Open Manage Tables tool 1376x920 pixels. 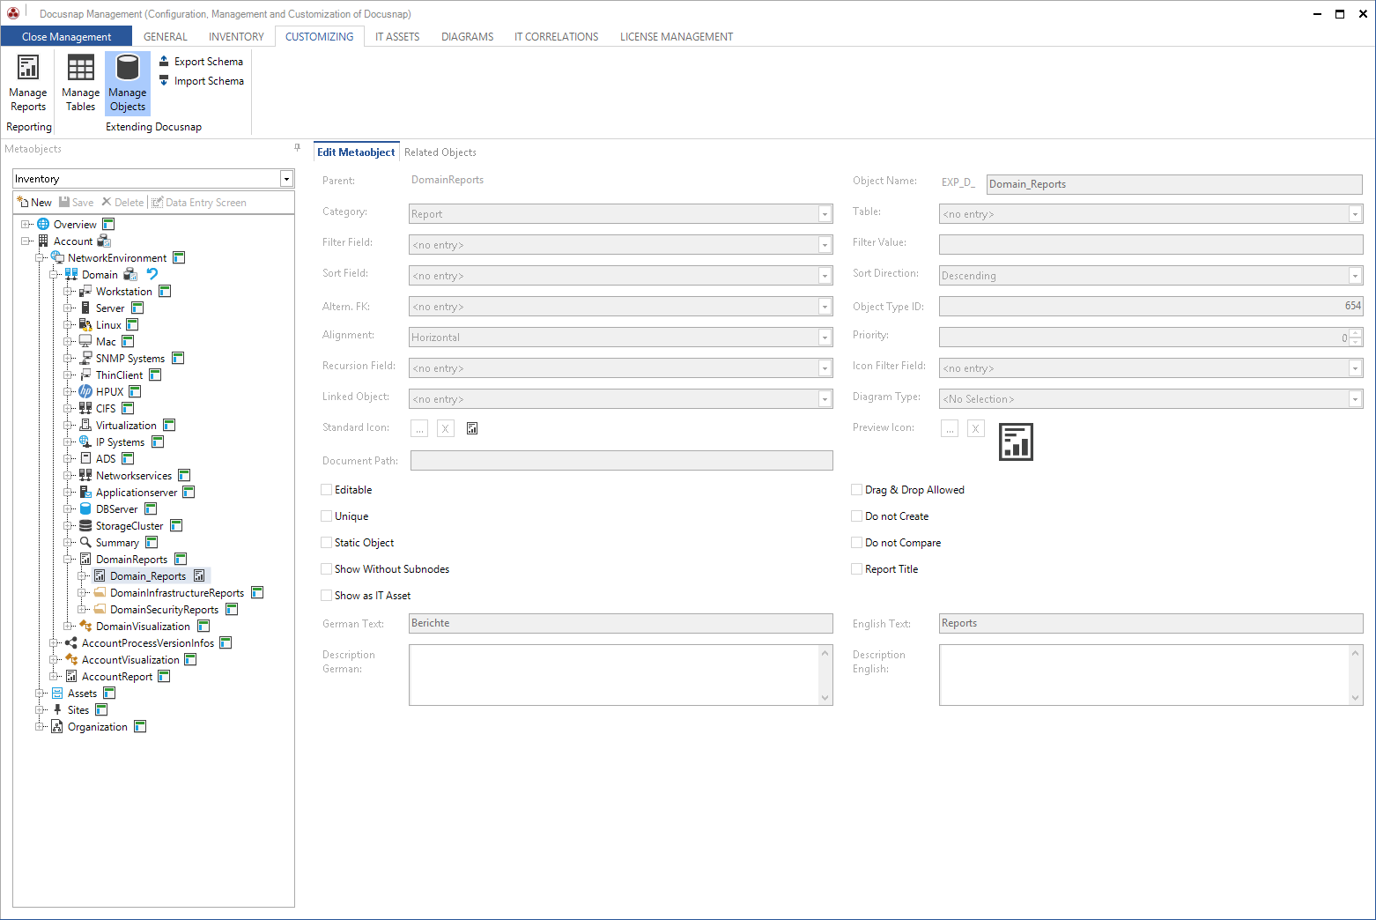click(x=80, y=84)
